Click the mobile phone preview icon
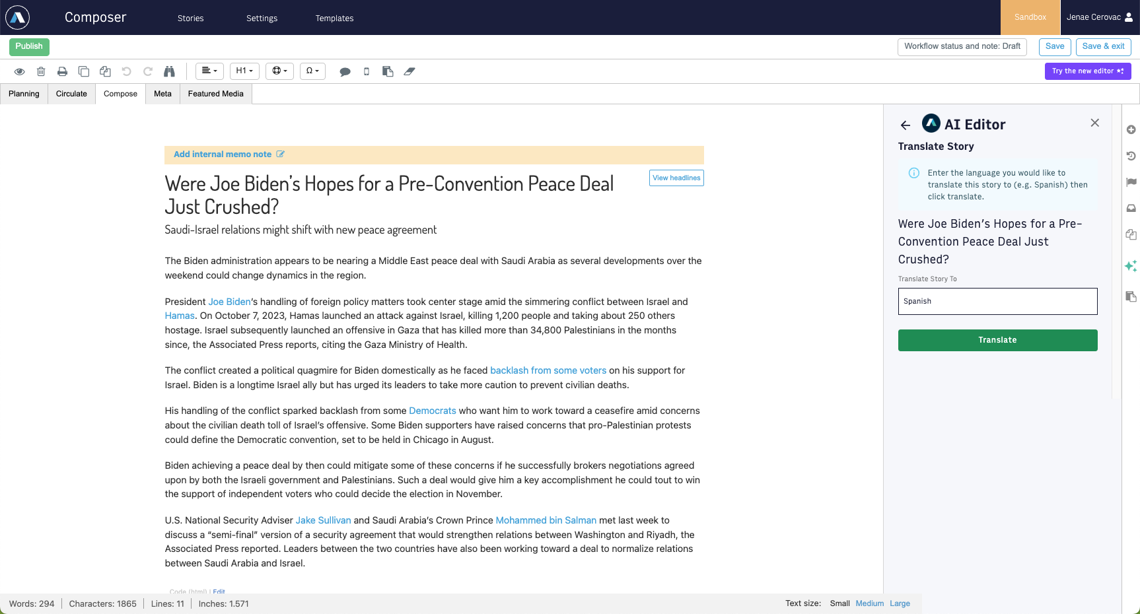 (x=367, y=71)
